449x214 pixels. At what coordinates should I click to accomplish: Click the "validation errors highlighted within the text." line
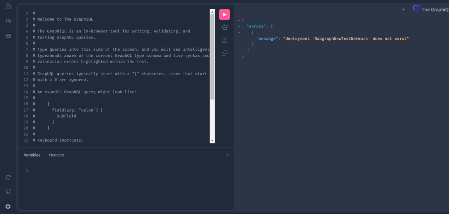coord(91,61)
